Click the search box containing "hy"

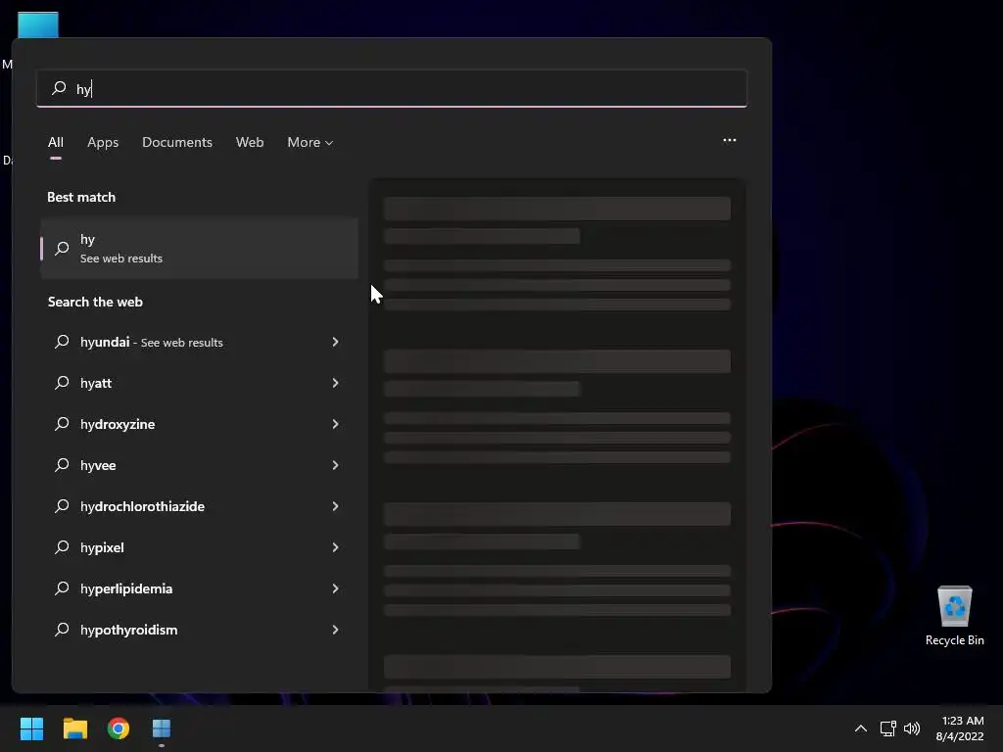click(392, 88)
